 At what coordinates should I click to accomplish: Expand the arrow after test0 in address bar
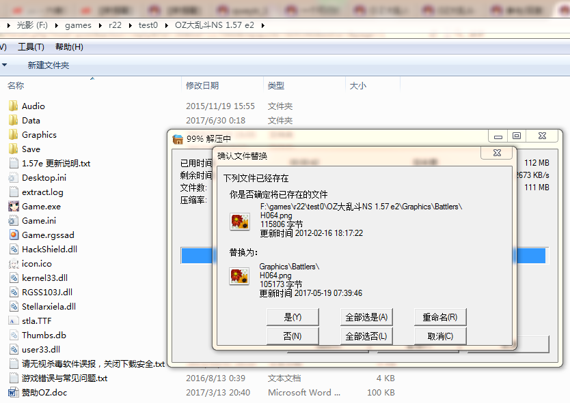[167, 25]
